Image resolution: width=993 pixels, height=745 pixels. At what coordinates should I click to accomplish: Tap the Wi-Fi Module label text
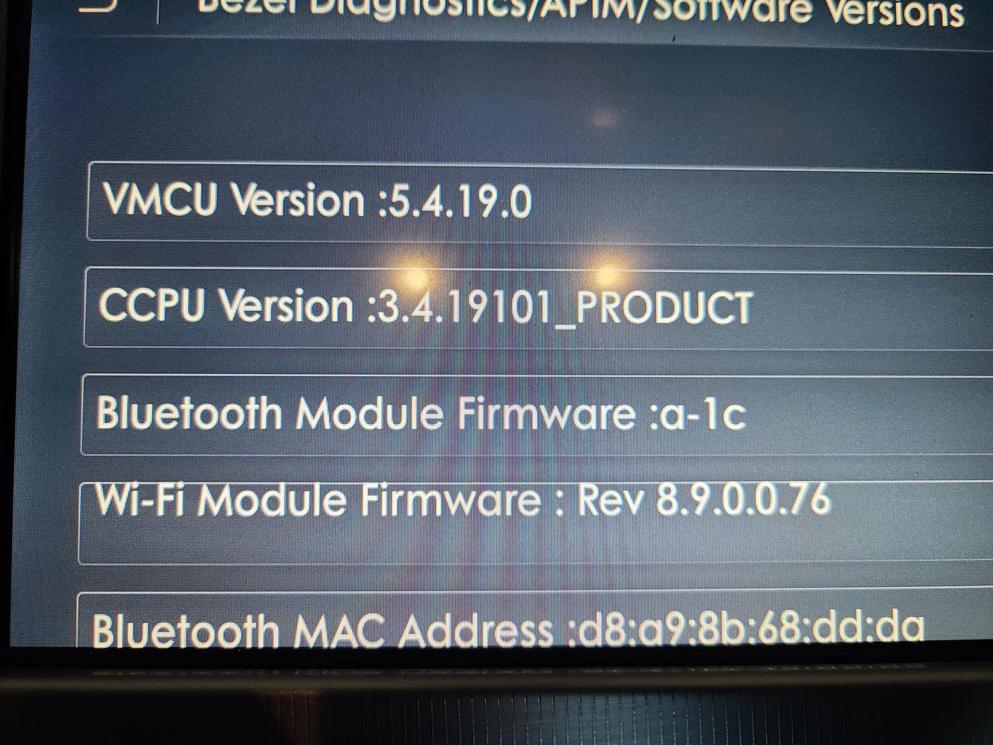pos(220,501)
